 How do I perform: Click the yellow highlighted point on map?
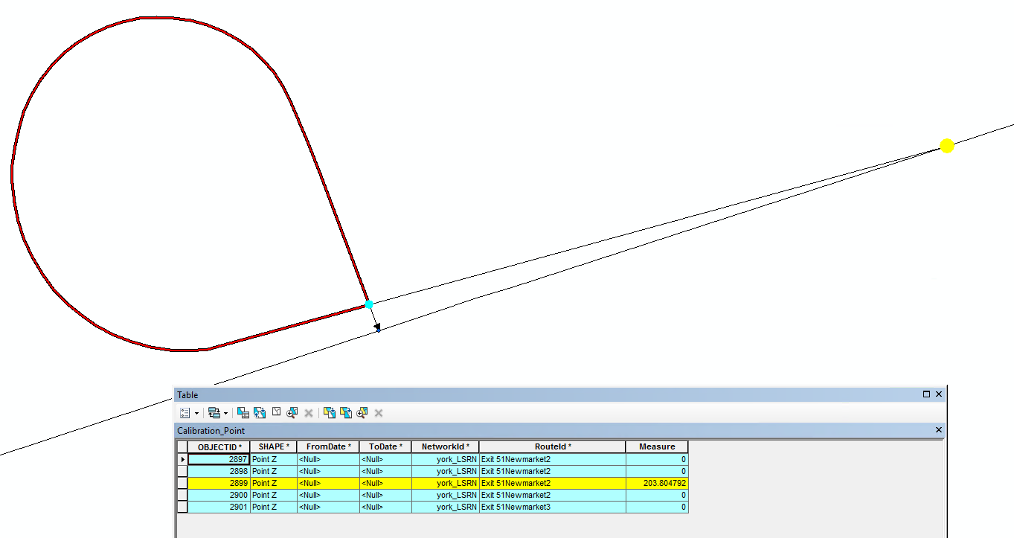pyautogui.click(x=946, y=146)
